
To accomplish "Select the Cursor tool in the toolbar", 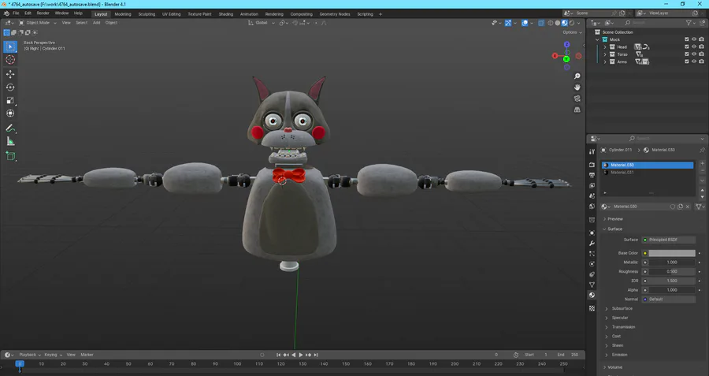I will coord(10,60).
